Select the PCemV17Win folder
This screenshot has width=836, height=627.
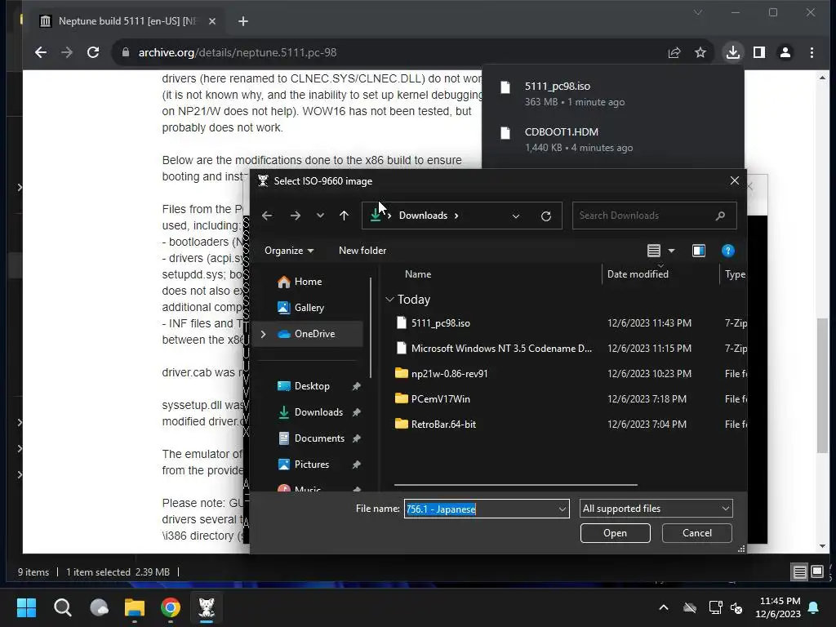pyautogui.click(x=440, y=398)
